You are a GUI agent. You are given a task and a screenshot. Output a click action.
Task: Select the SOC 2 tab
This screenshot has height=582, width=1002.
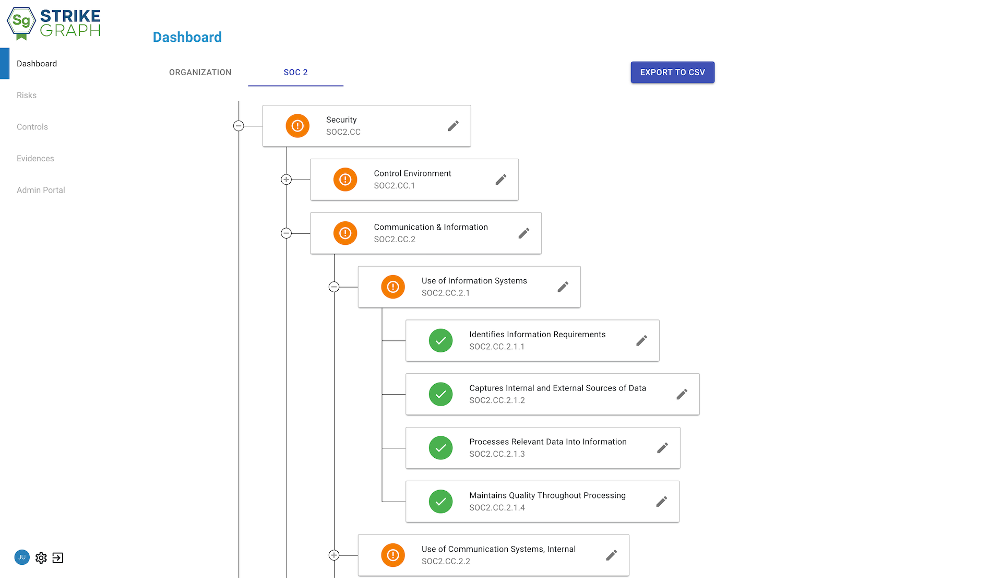click(295, 73)
